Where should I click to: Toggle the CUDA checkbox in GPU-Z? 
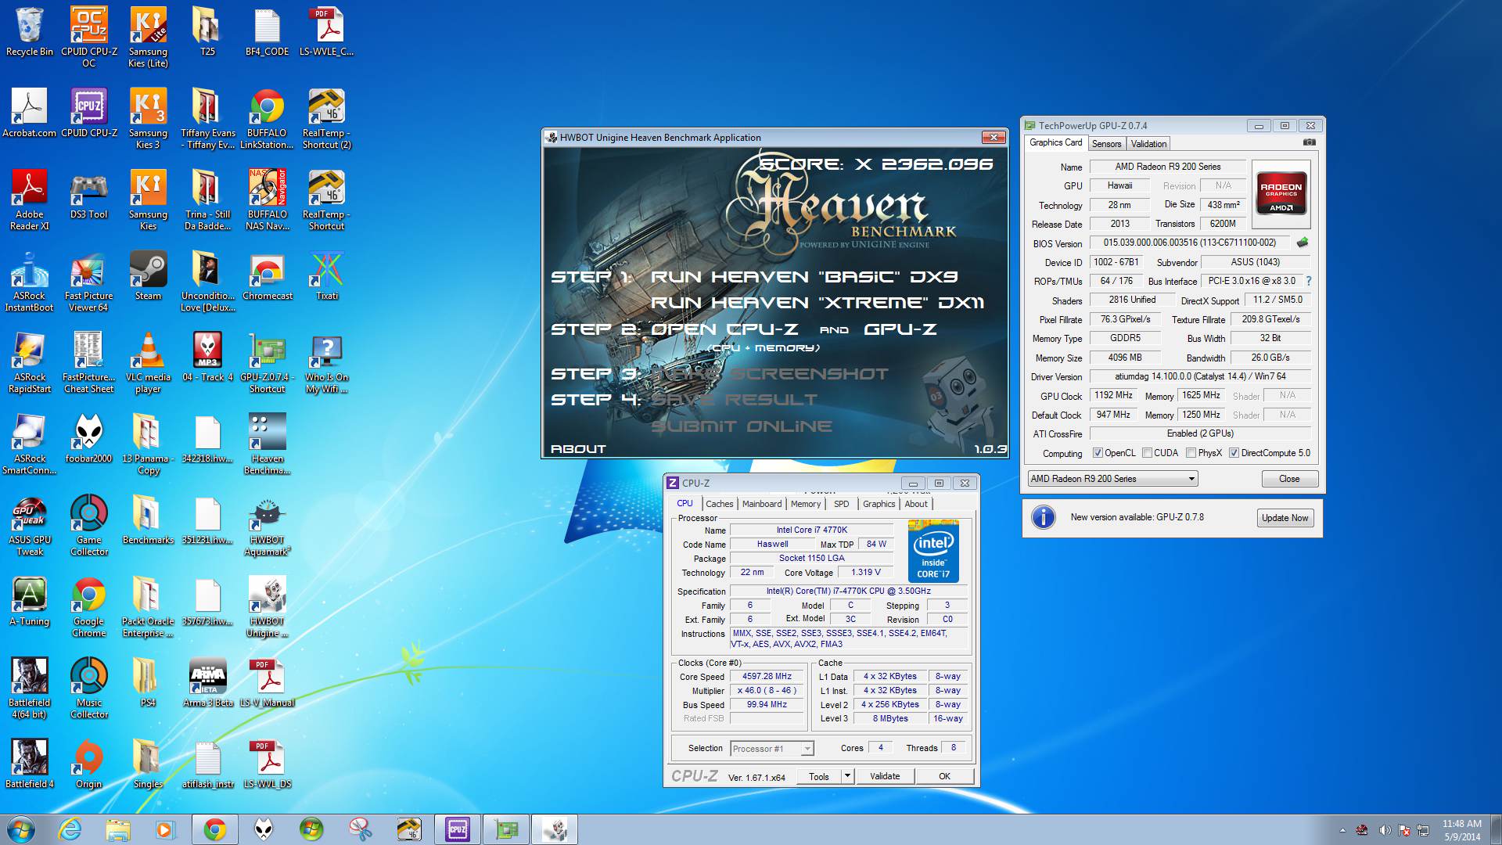(1147, 453)
